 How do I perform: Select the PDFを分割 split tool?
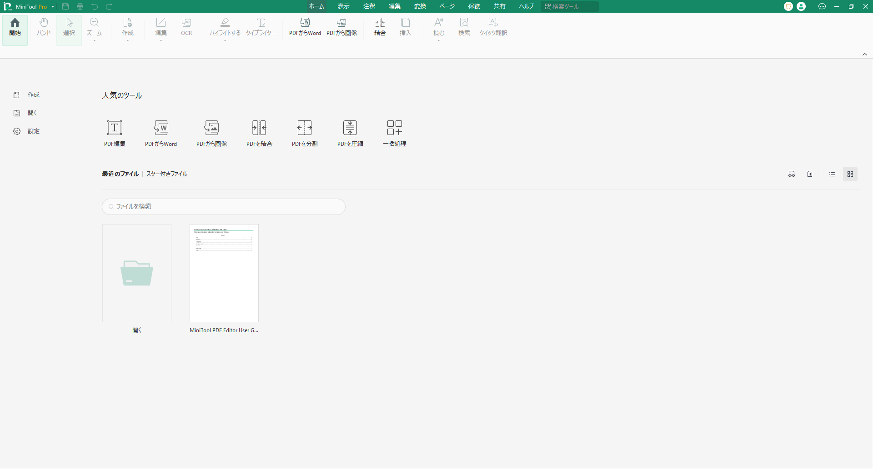pos(305,128)
